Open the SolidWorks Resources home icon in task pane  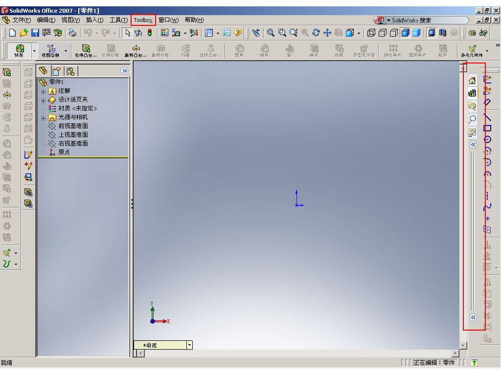[472, 81]
